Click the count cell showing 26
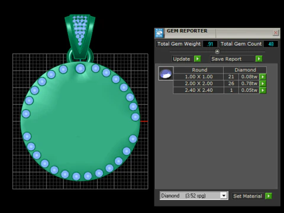 point(231,83)
